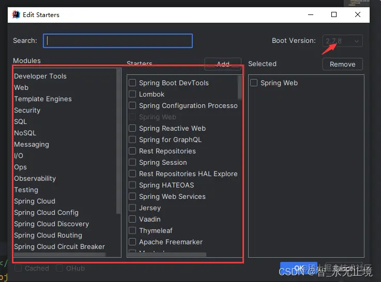Close the Edit Starters dialog

[358, 14]
